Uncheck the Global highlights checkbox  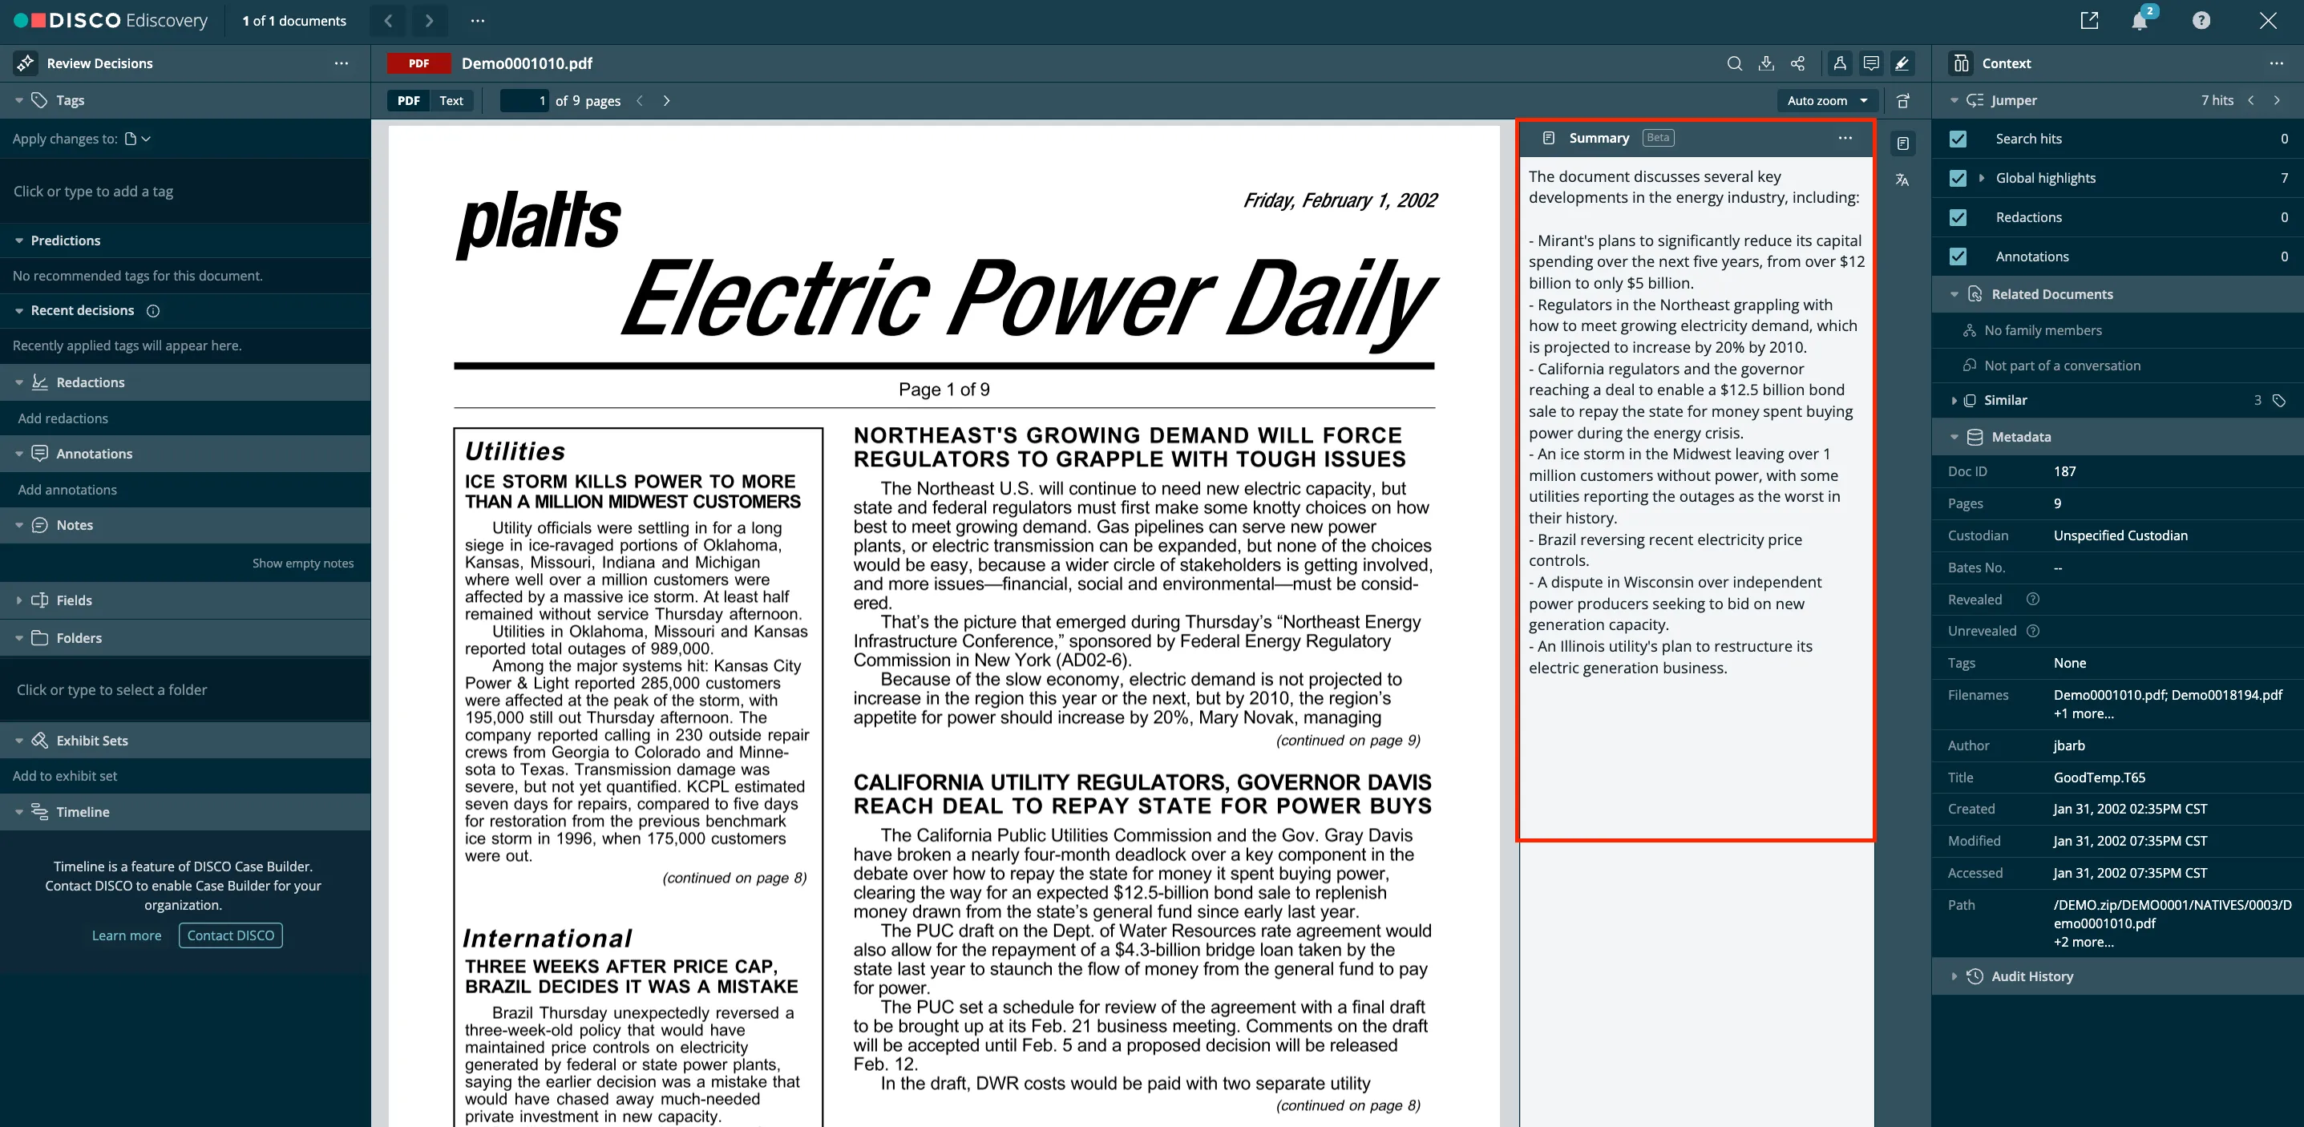[x=1958, y=177]
